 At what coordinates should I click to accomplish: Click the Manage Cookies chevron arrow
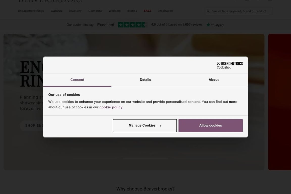[160, 126]
